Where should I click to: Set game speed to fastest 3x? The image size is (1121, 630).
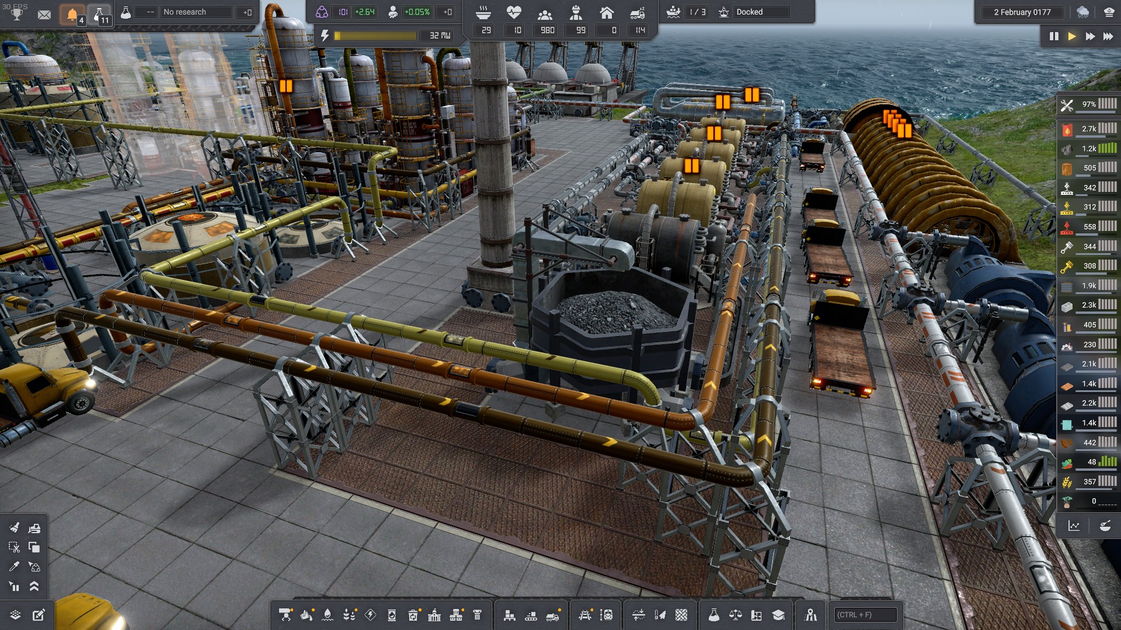tap(1108, 36)
